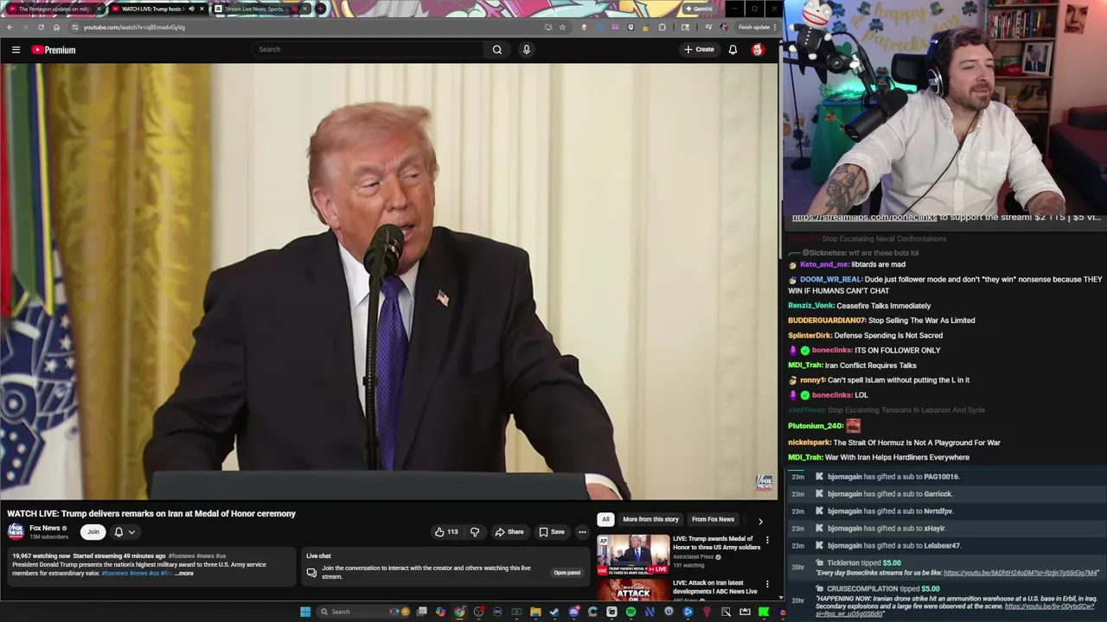
Task: Open File Explorer from the taskbar
Action: tap(535, 612)
